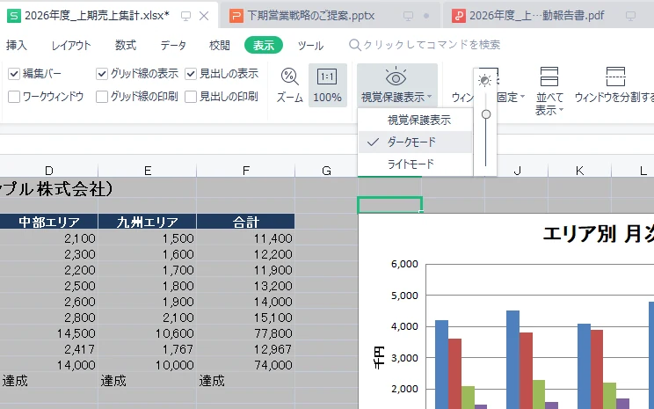This screenshot has width=654, height=409.
Task: Click the ウィンドウを分割する label
Action: pos(614,98)
